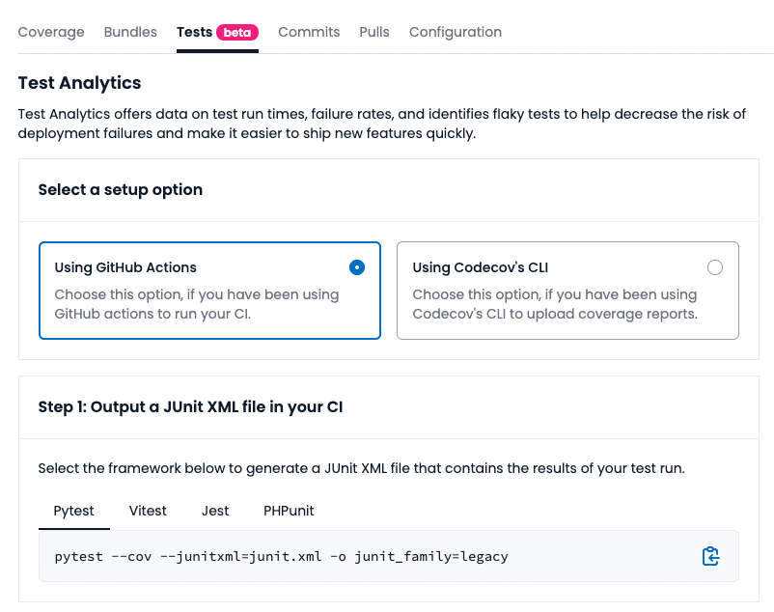
Task: Go to the Tests tab
Action: point(194,32)
